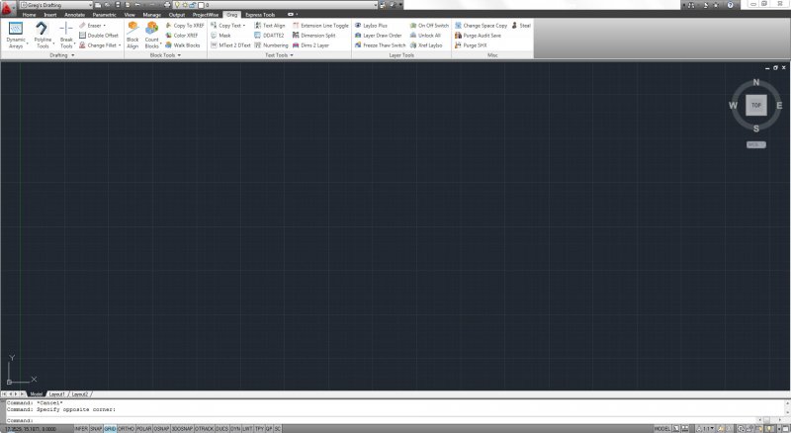The image size is (791, 433).
Task: Run Purge Audit Save
Action: point(478,36)
